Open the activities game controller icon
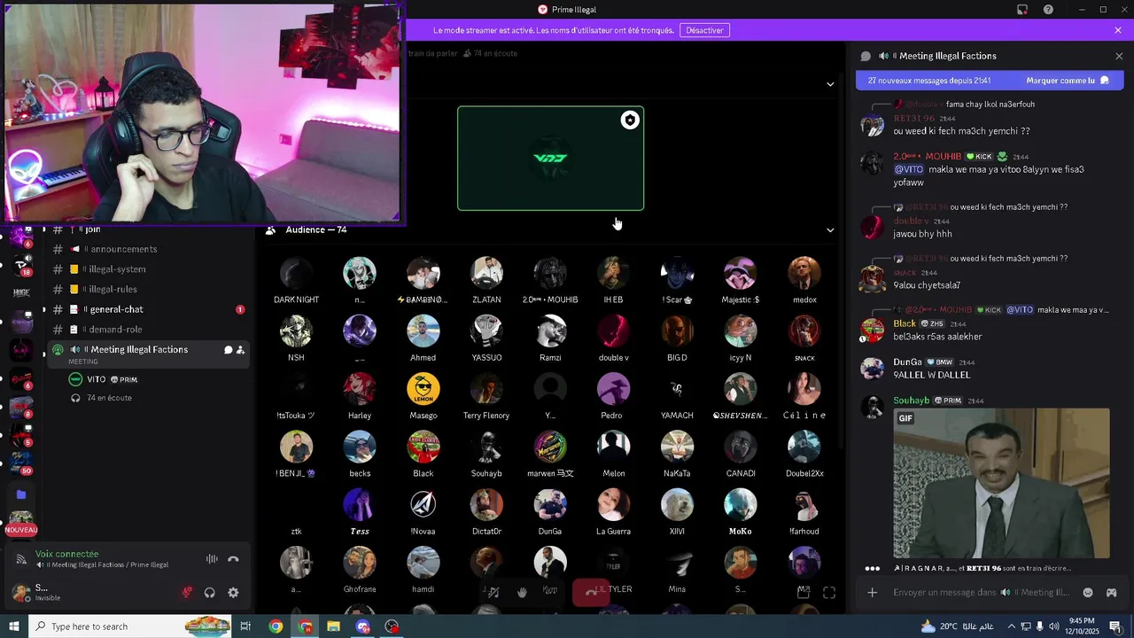Image resolution: width=1134 pixels, height=638 pixels. [1111, 593]
